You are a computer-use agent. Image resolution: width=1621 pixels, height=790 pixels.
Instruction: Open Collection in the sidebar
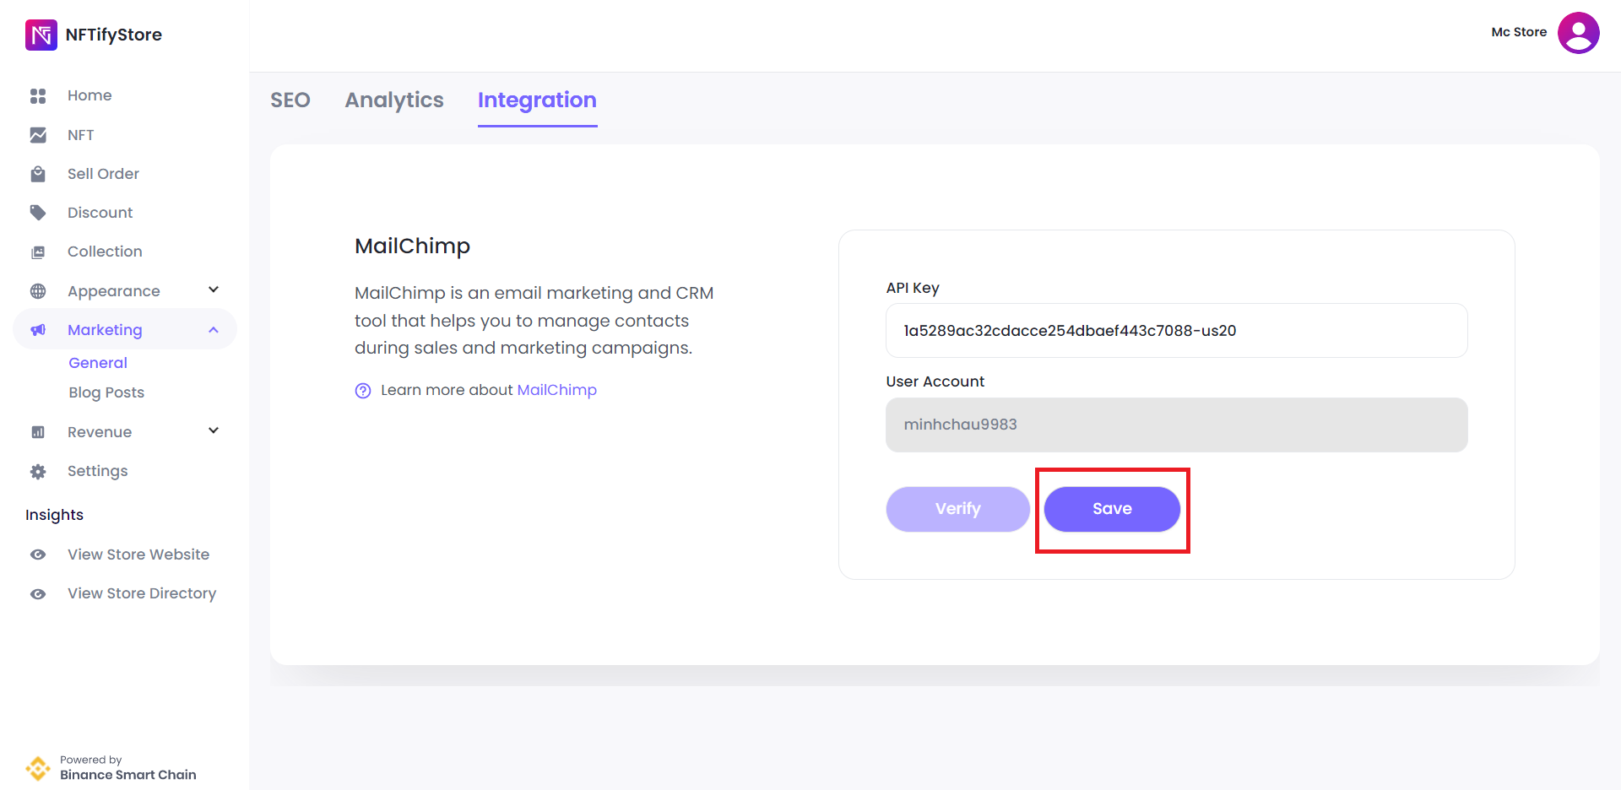click(x=105, y=252)
